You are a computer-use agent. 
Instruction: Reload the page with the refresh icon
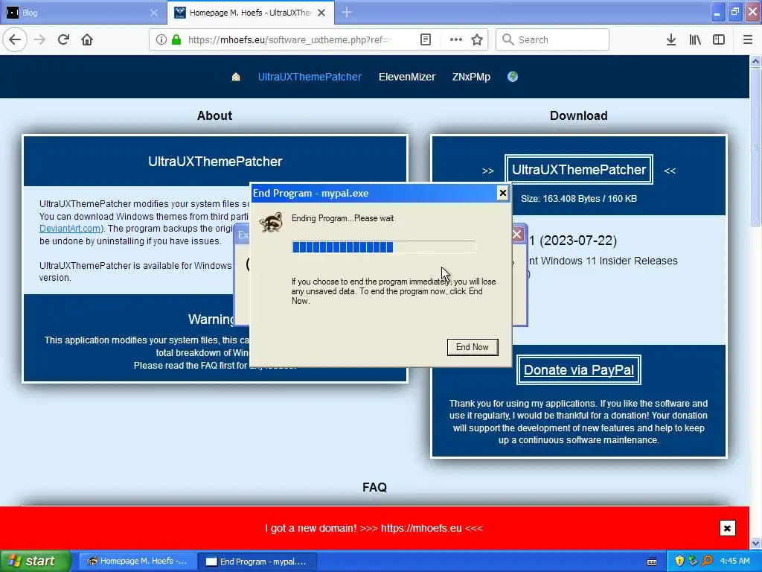(x=64, y=39)
